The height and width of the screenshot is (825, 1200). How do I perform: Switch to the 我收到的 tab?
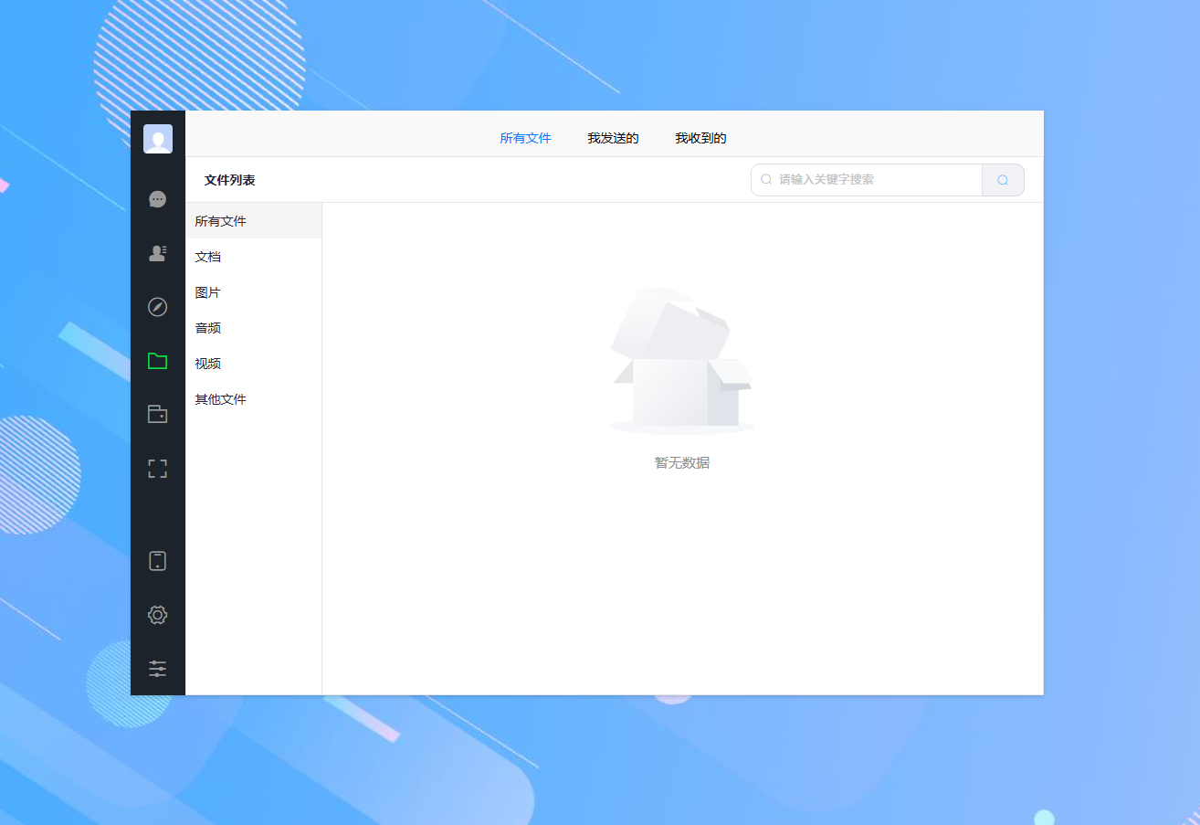point(700,139)
